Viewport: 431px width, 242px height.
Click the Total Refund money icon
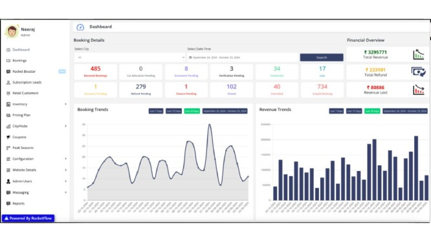pyautogui.click(x=418, y=72)
